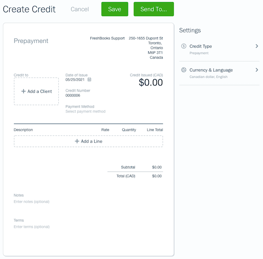The width and height of the screenshot is (263, 259).
Task: Expand the Currency & Language chevron
Action: pos(256,70)
